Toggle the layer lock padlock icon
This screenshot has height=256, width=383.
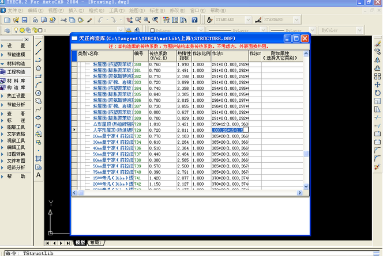[35, 30]
